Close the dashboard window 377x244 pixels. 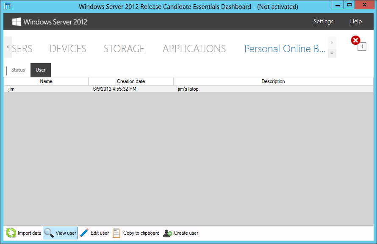364,5
